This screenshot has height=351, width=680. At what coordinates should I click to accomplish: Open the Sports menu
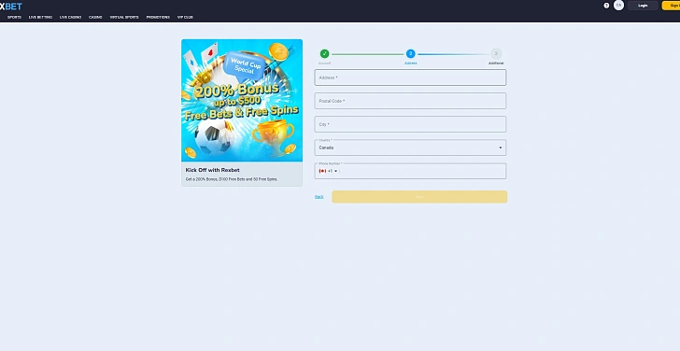14,18
